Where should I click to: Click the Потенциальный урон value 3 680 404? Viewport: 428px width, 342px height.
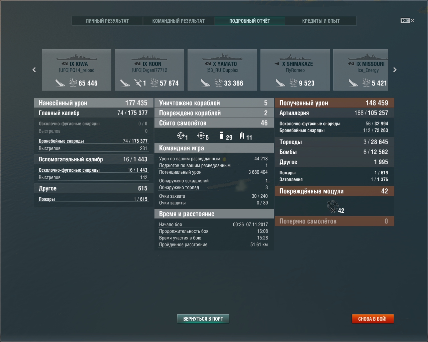tap(258, 172)
